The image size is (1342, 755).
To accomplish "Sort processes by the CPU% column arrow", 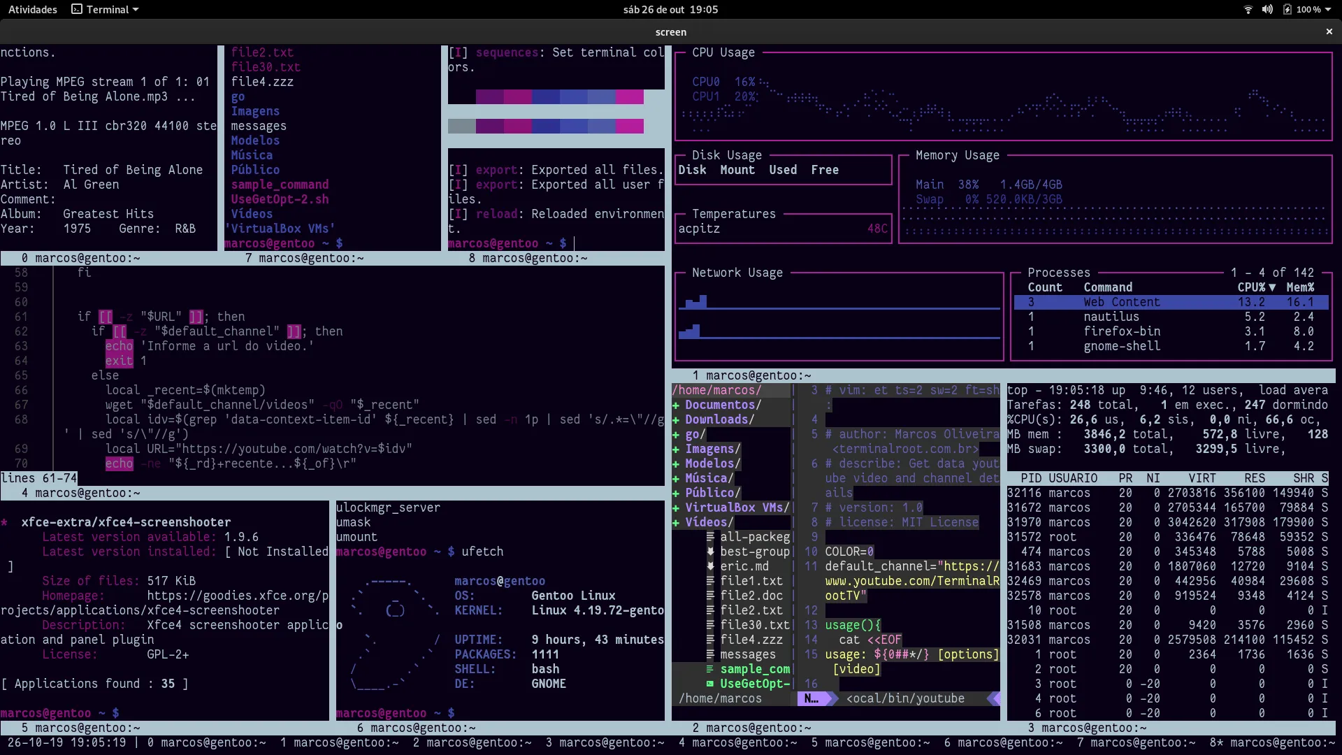I will pyautogui.click(x=1272, y=287).
